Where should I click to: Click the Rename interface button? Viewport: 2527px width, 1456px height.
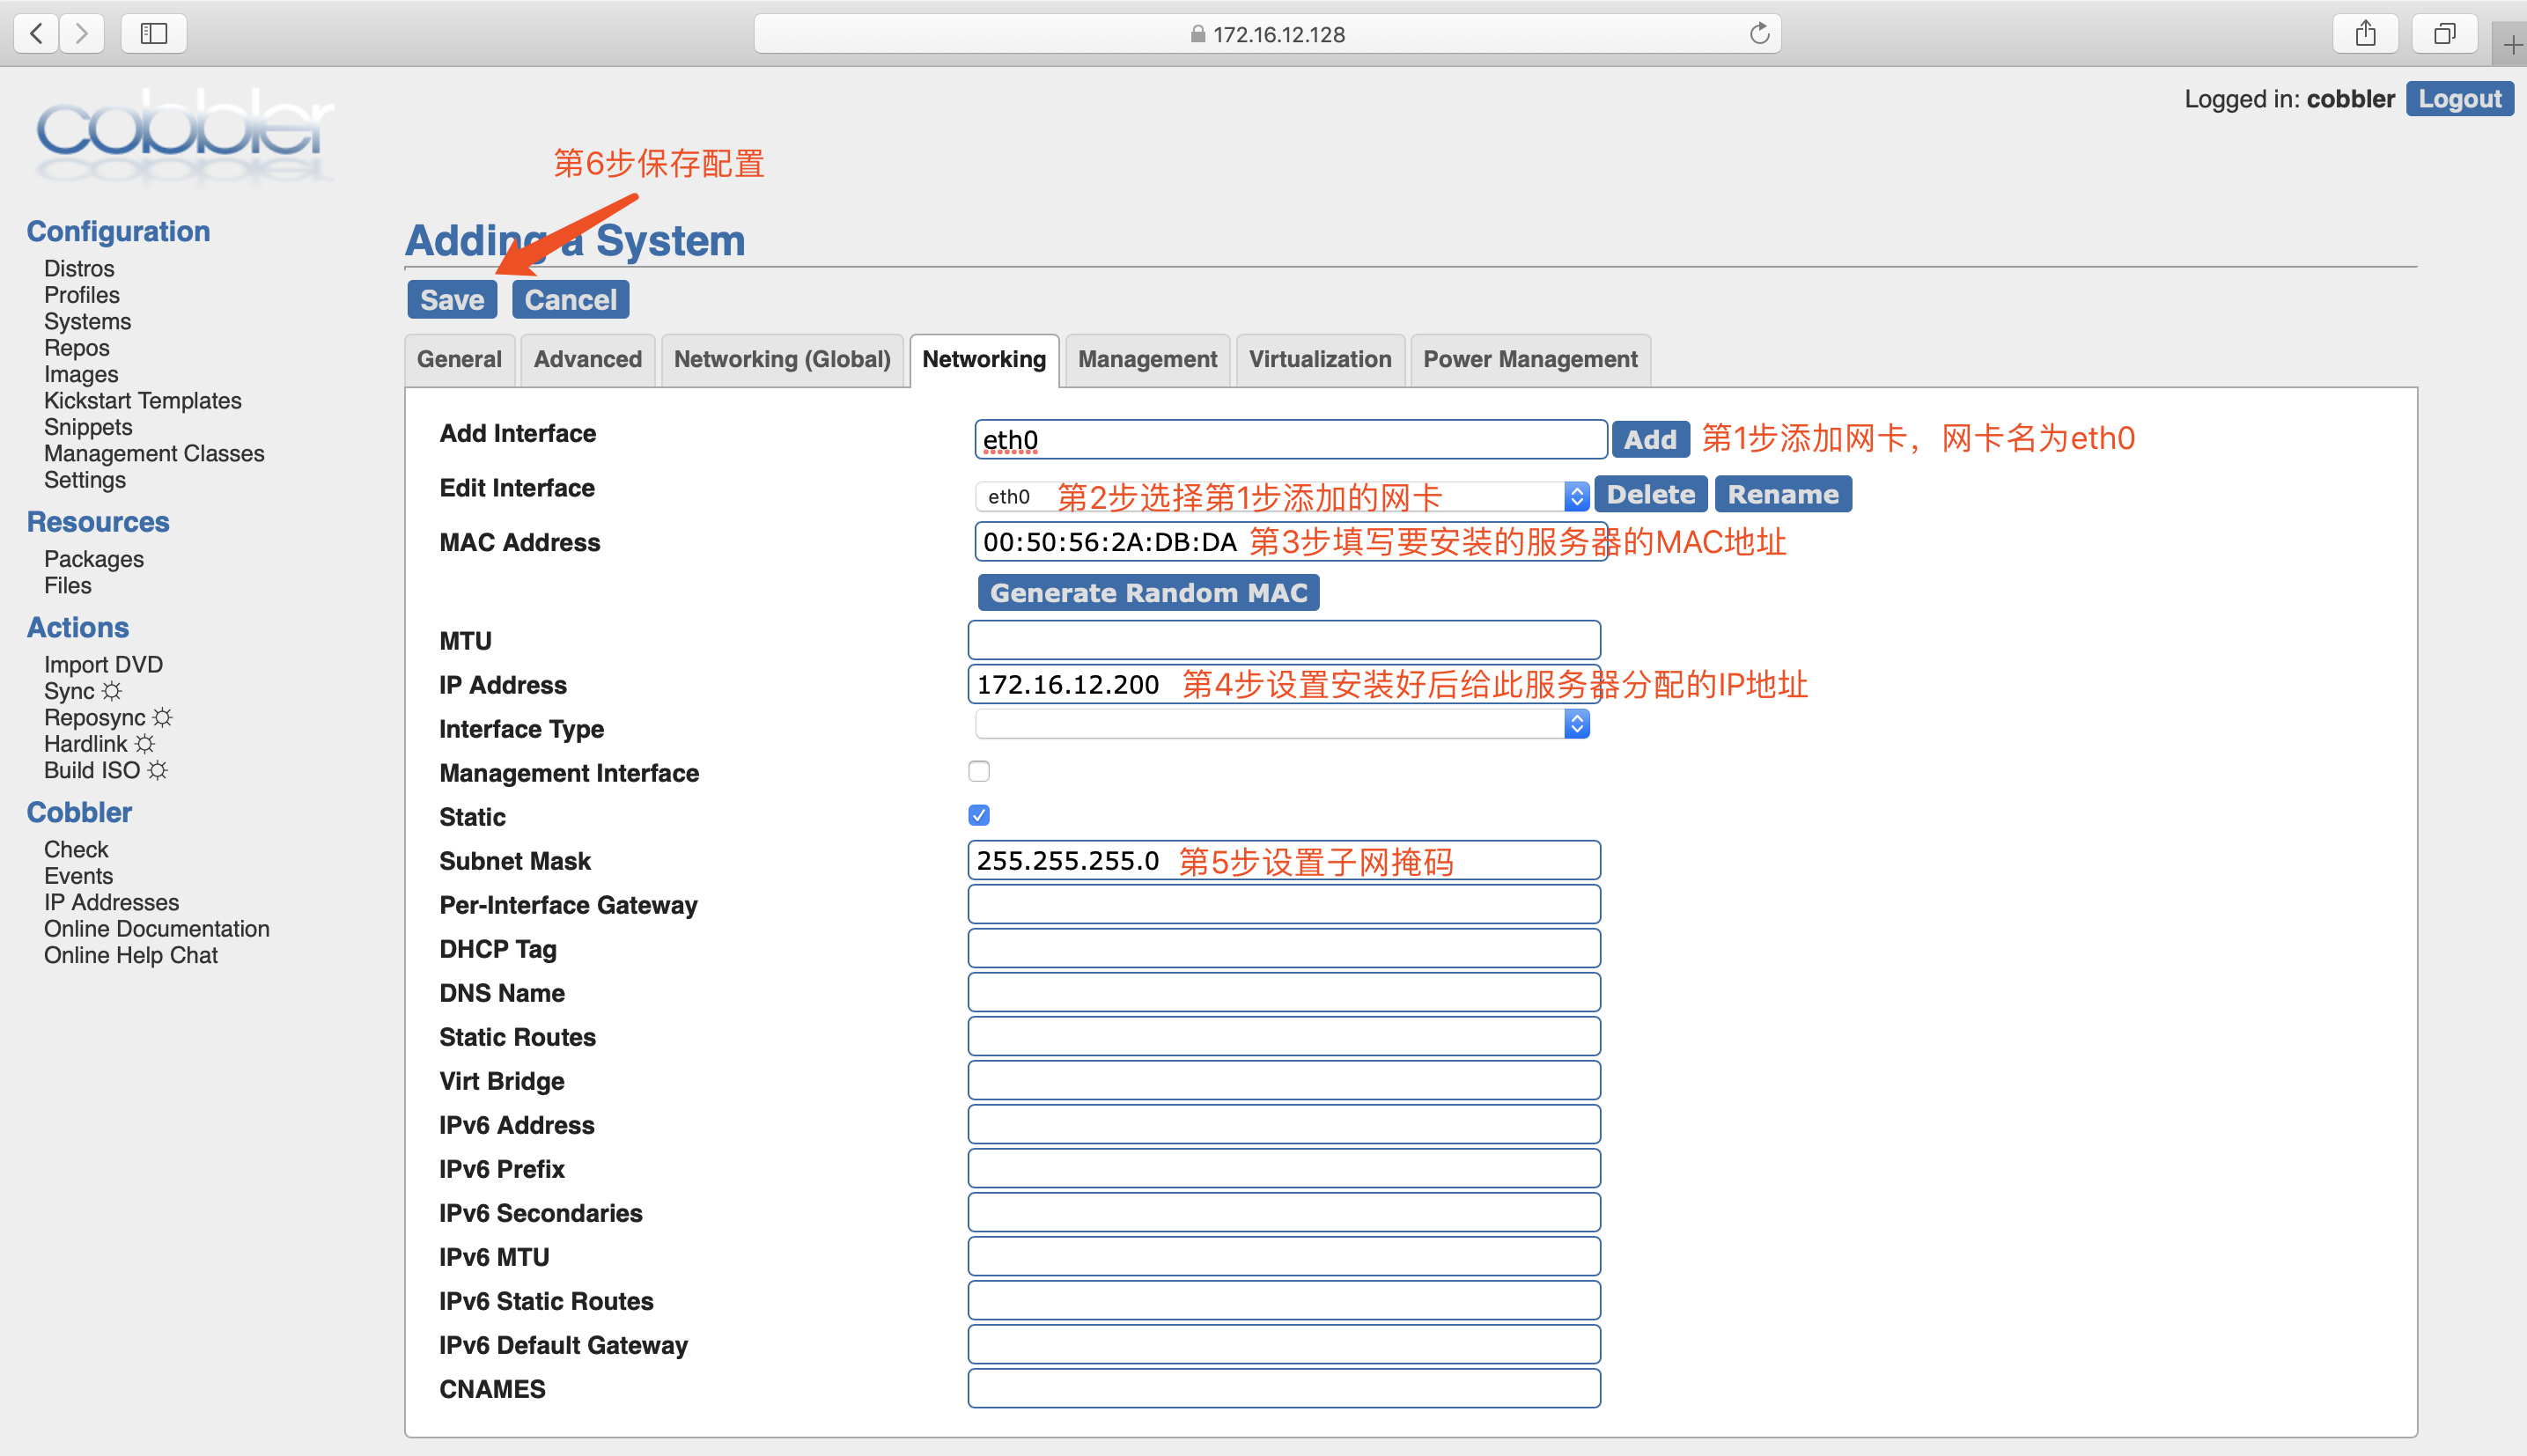(x=1783, y=494)
